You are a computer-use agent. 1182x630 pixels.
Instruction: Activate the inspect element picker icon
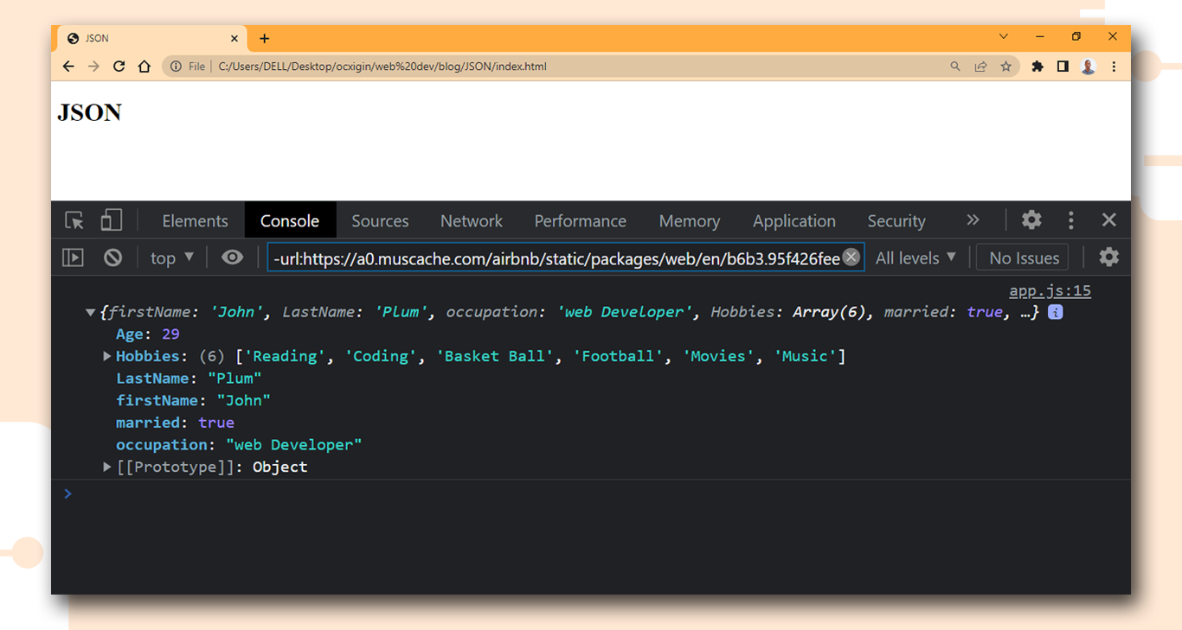(74, 220)
